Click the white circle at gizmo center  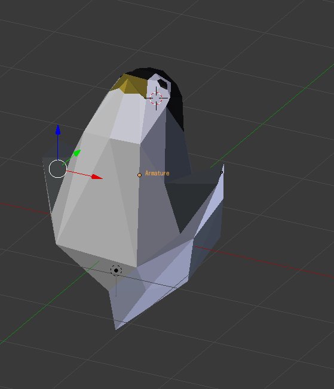(57, 169)
